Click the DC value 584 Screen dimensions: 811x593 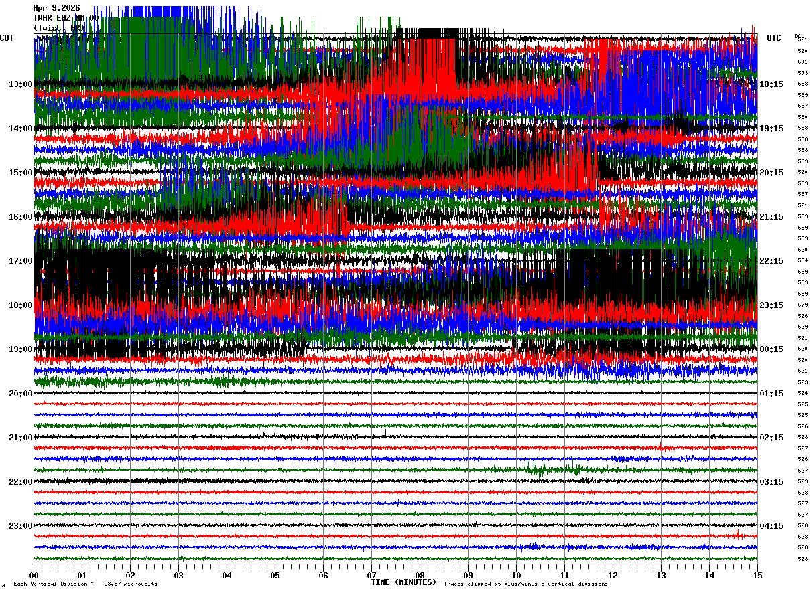[x=802, y=260]
